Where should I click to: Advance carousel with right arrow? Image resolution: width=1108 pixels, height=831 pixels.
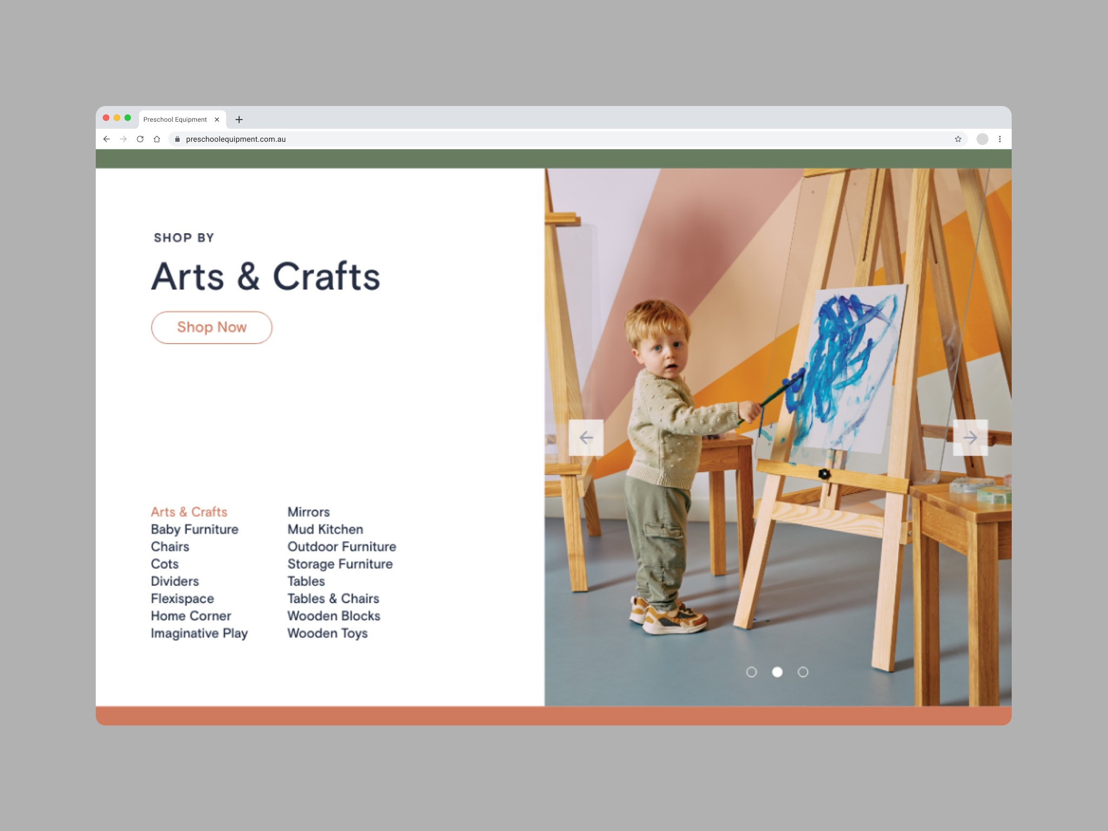pos(970,438)
